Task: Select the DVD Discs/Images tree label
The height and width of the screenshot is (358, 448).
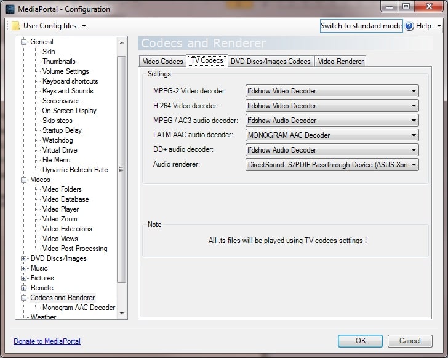Action: (58, 258)
